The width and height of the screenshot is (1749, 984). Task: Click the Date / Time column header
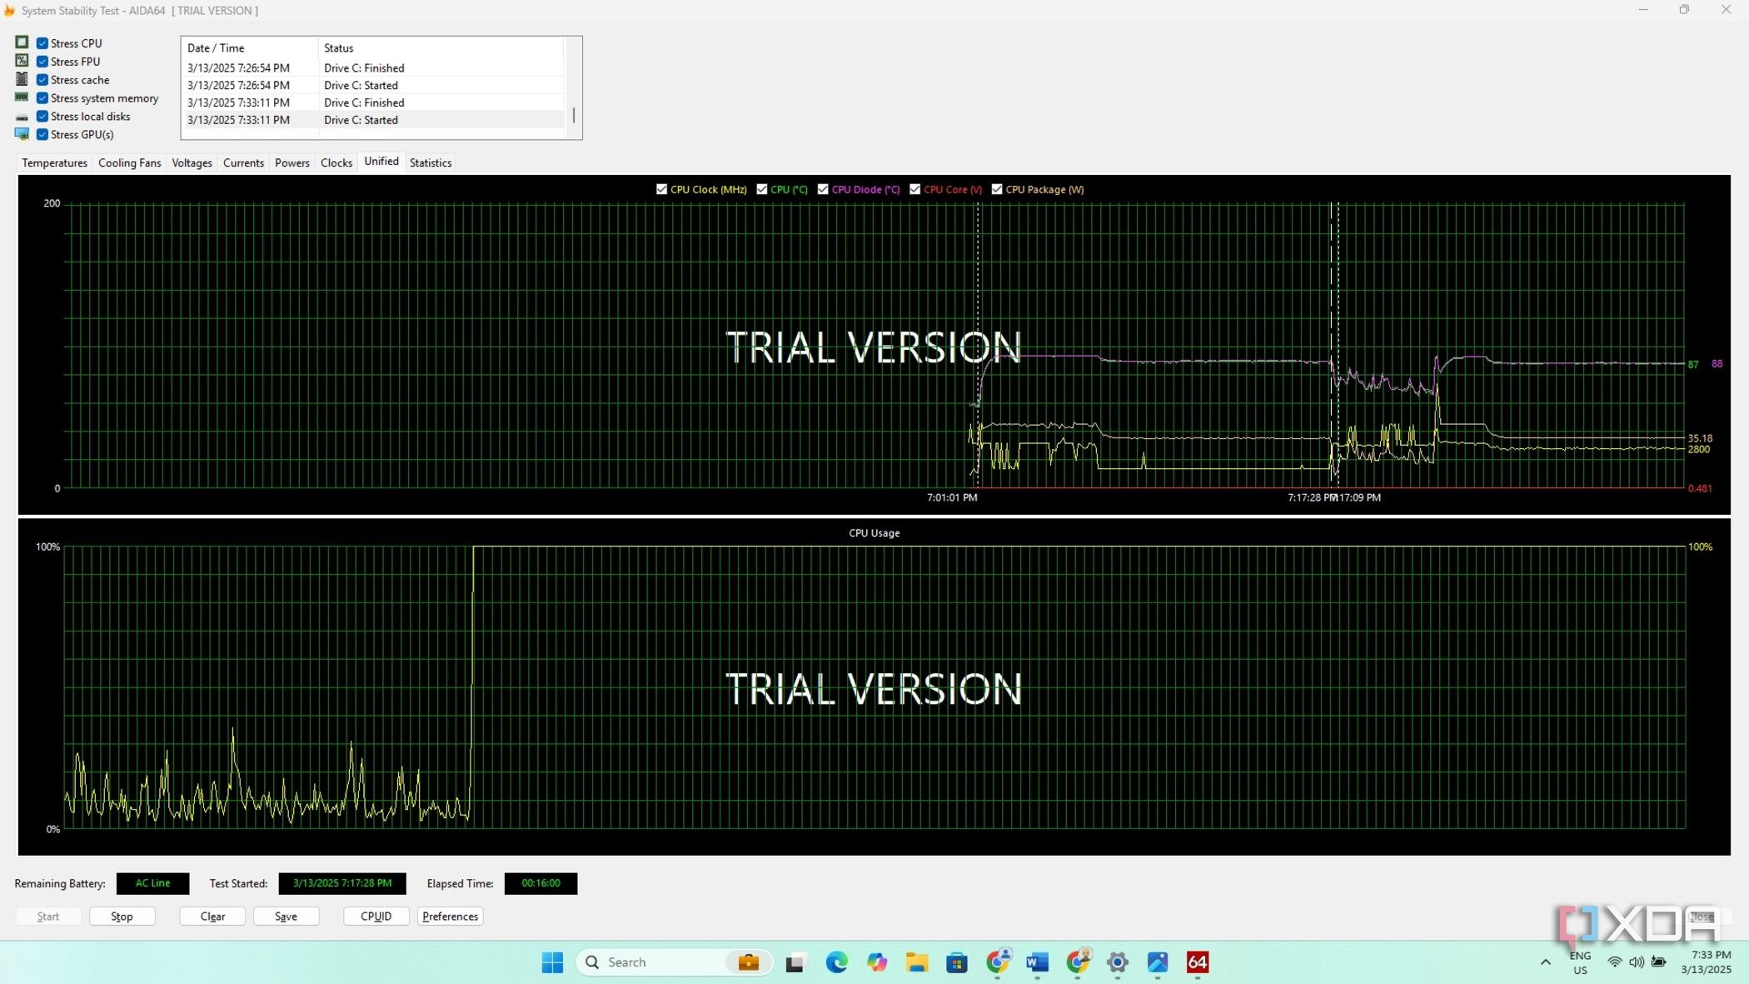point(249,48)
